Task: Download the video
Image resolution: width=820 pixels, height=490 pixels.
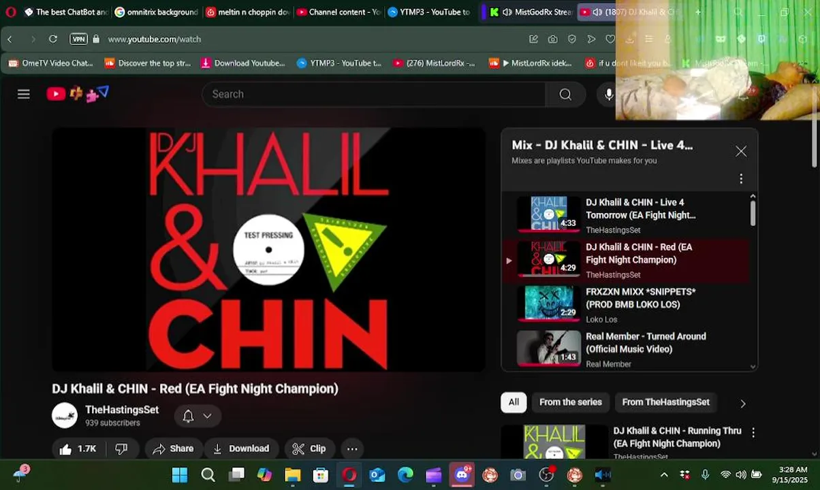Action: pyautogui.click(x=241, y=448)
